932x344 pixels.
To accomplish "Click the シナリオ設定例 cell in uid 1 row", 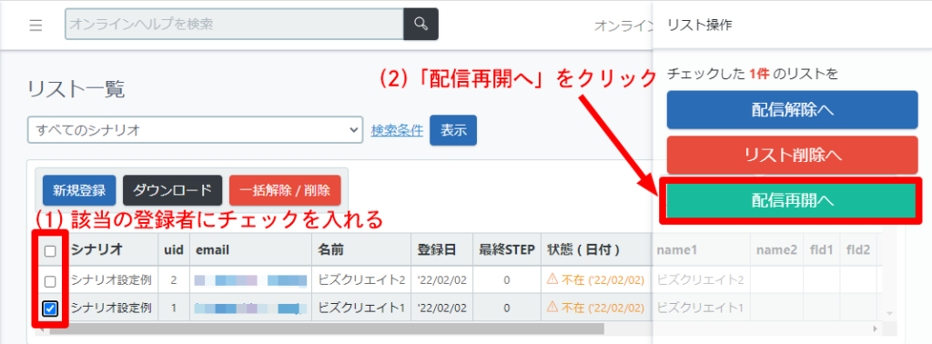I will [111, 308].
